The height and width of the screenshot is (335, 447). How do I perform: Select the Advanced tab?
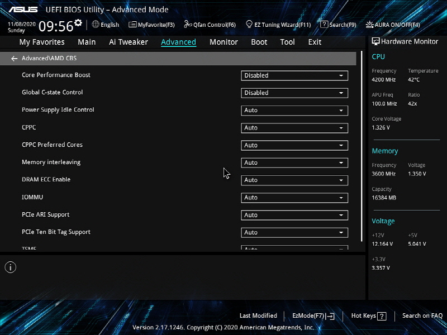[178, 42]
